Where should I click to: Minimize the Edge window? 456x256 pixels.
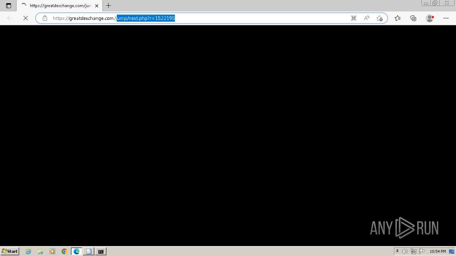coord(426,3)
